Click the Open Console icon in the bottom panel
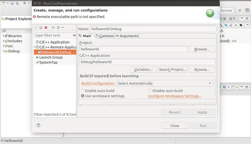 pyautogui.click(x=233, y=87)
